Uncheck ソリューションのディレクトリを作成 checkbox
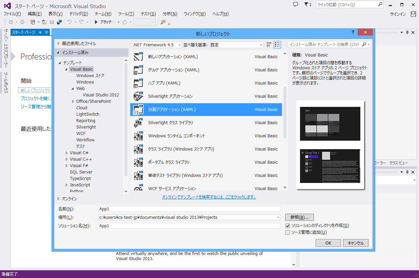Screen dimensions: 419x278 (x=288, y=226)
